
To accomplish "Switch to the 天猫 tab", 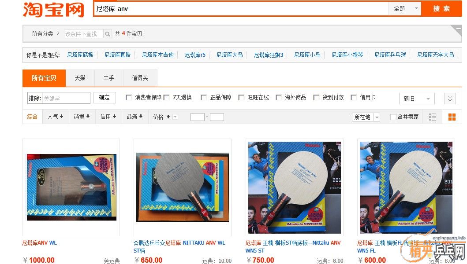I will (80, 78).
